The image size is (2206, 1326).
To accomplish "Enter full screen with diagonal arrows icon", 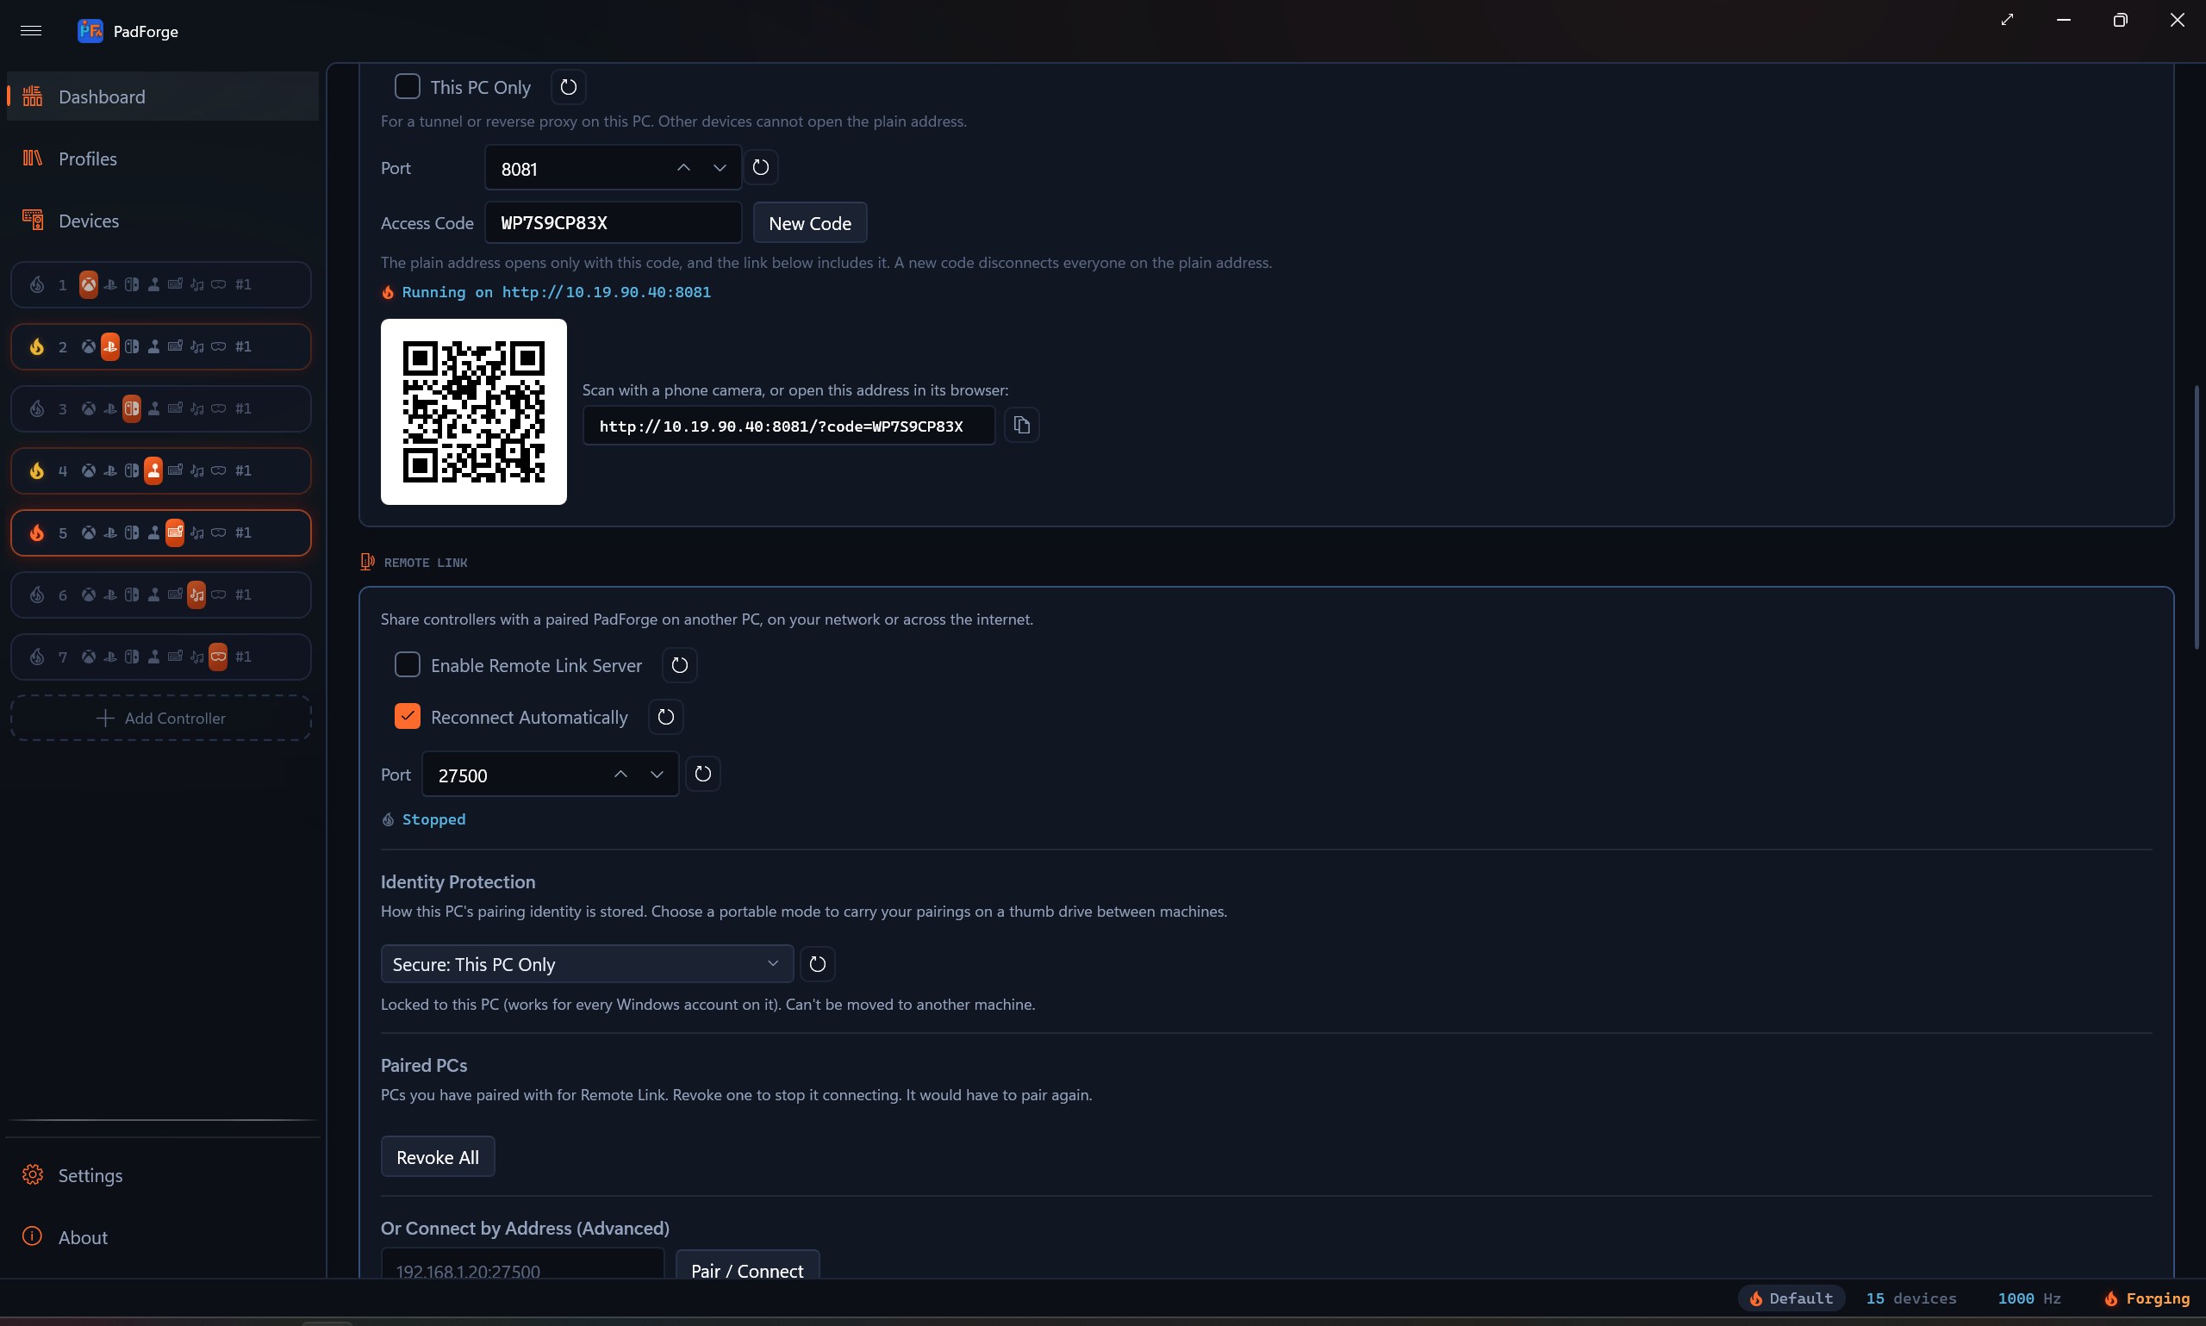I will [x=2007, y=20].
